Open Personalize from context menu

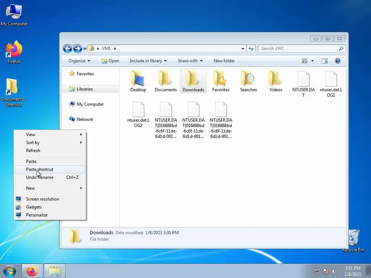click(x=50, y=215)
